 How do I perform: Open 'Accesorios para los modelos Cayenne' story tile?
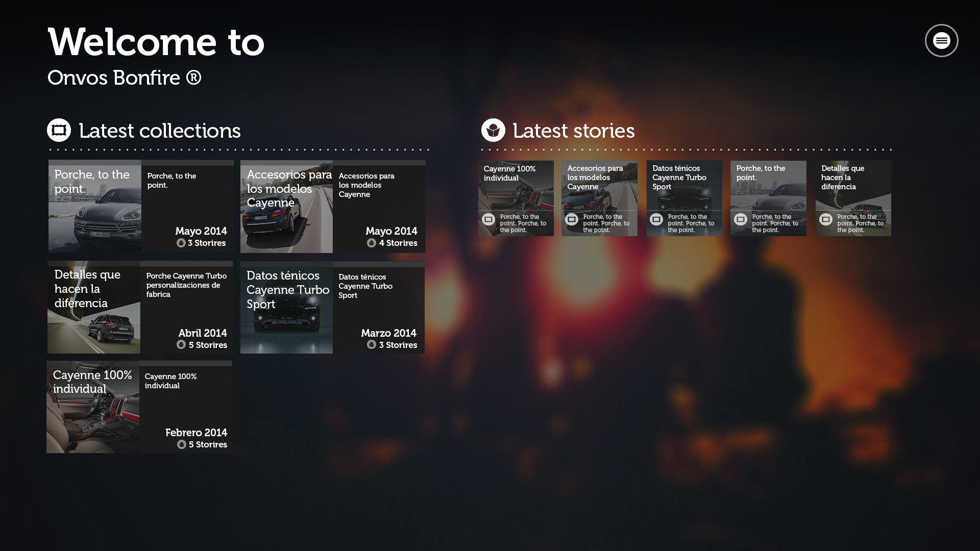[x=599, y=198]
